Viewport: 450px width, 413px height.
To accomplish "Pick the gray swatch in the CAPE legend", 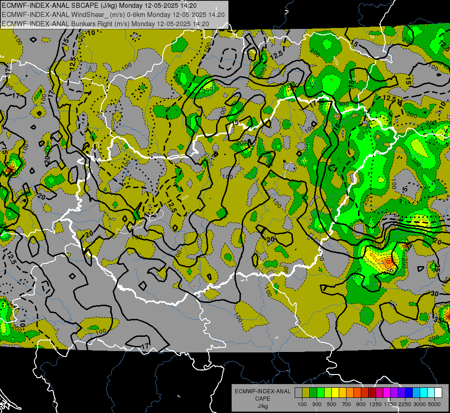I will point(298,393).
